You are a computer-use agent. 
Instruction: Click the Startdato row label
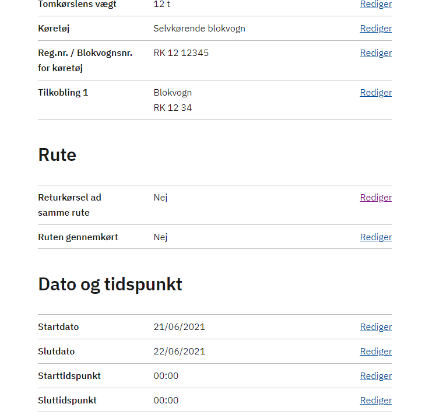pyautogui.click(x=58, y=327)
